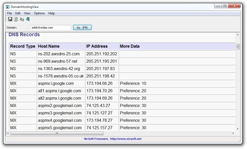Select host ns-202.awsdns-25.com
The image size is (247, 149).
[x=59, y=54]
